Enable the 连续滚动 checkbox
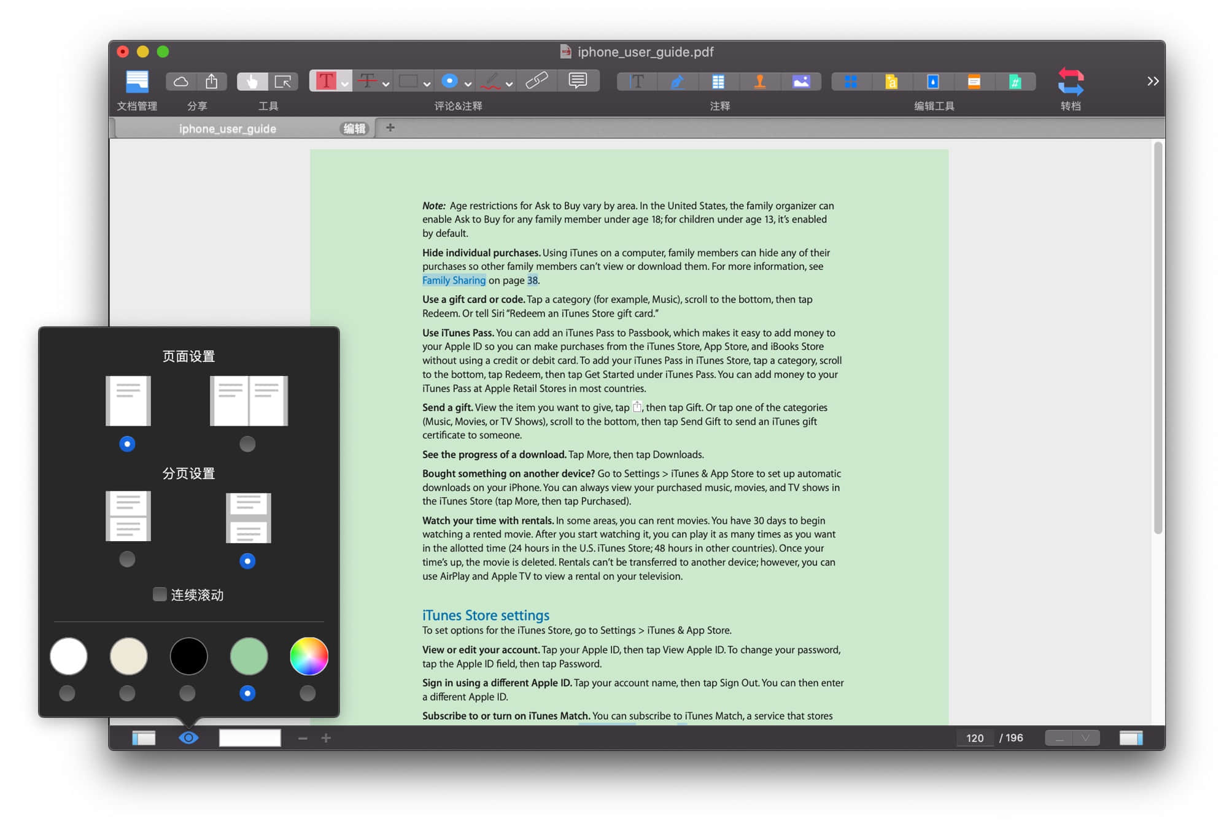Image resolution: width=1224 pixels, height=827 pixels. [160, 594]
